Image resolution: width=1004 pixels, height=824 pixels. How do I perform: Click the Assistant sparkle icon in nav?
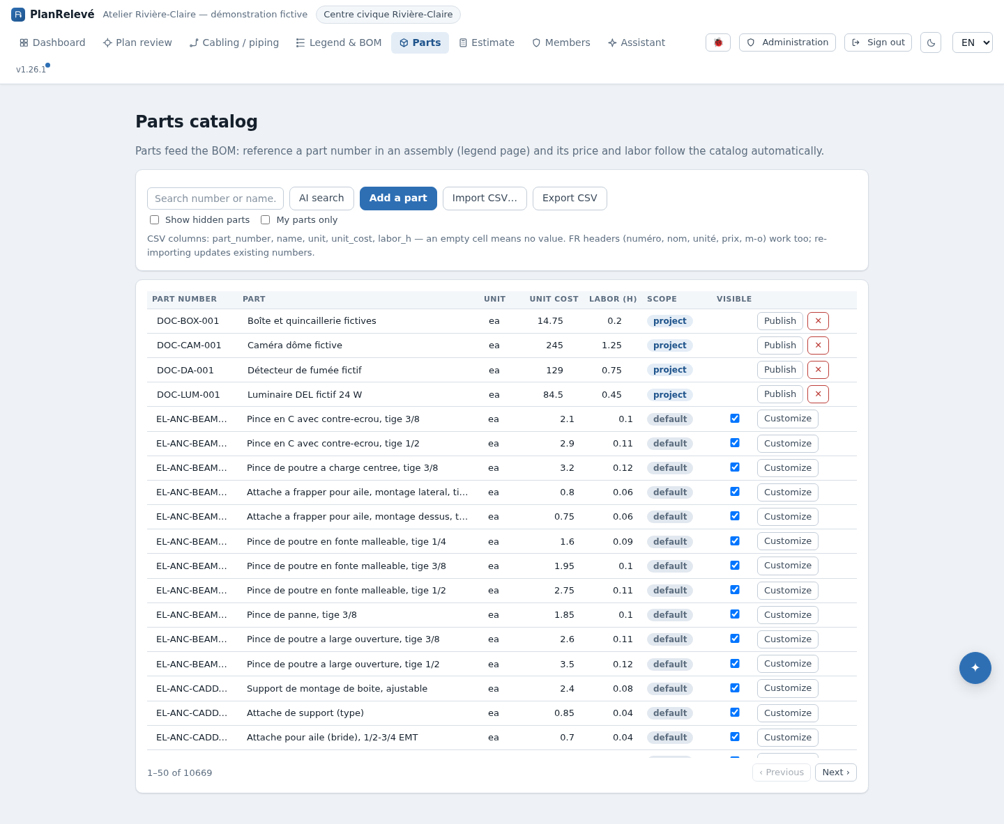[x=612, y=42]
